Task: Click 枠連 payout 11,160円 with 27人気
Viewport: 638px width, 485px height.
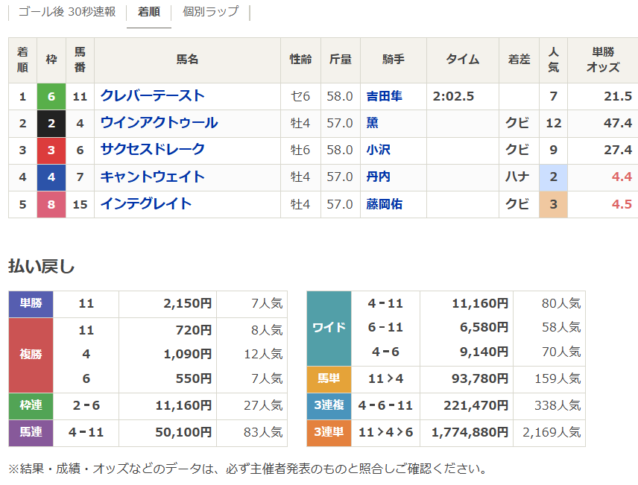Action: pos(183,406)
